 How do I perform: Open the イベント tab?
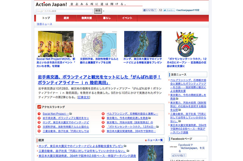point(127,18)
